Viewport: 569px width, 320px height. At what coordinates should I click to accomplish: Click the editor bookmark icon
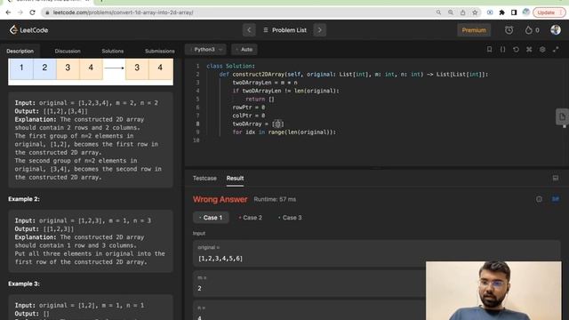point(490,50)
